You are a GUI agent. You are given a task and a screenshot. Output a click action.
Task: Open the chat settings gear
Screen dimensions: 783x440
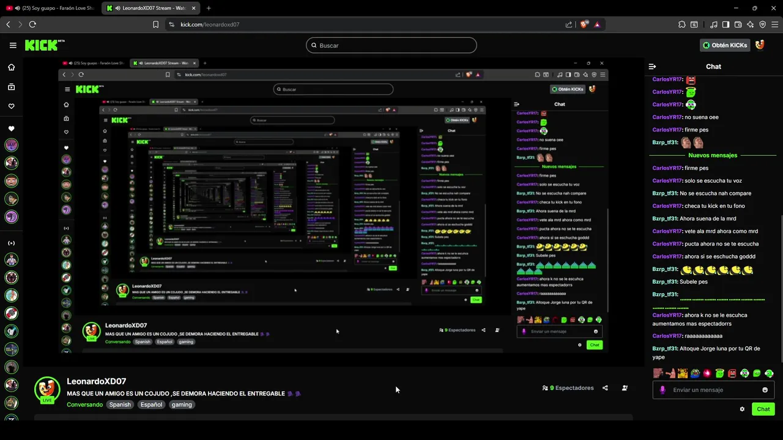[742, 409]
